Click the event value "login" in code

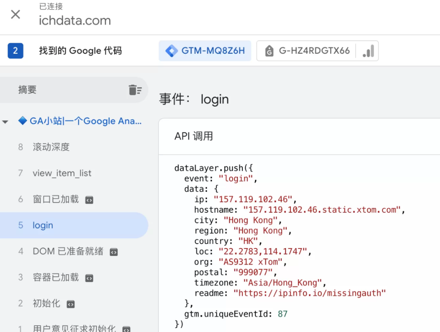[236, 178]
